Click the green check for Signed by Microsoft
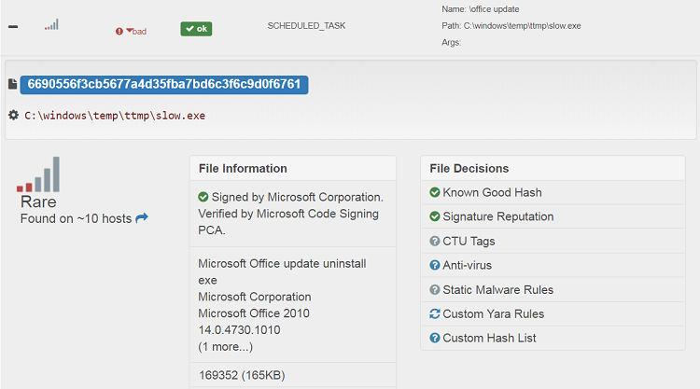The width and height of the screenshot is (700, 389). pyautogui.click(x=203, y=197)
